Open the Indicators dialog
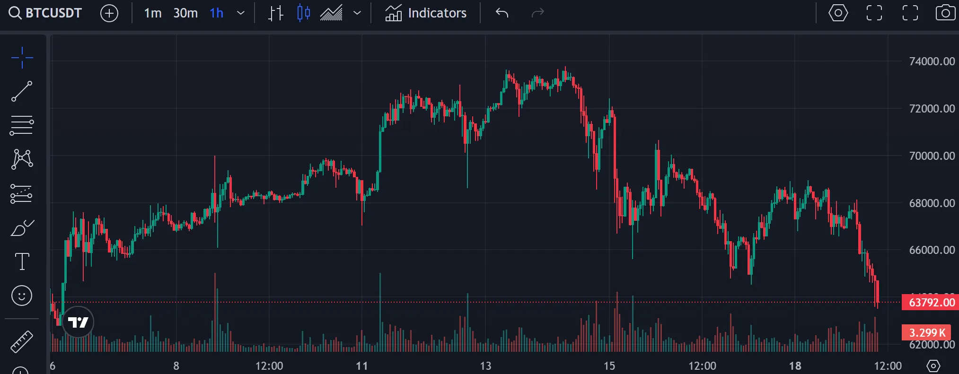The width and height of the screenshot is (959, 374). pyautogui.click(x=426, y=13)
